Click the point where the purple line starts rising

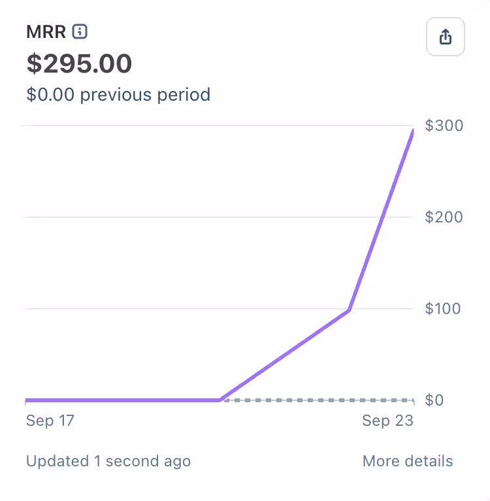220,400
